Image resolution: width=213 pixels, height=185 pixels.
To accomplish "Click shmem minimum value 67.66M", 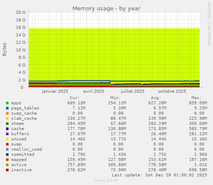I will (118, 124).
